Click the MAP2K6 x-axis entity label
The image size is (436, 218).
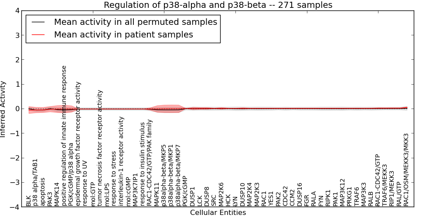[221, 194]
